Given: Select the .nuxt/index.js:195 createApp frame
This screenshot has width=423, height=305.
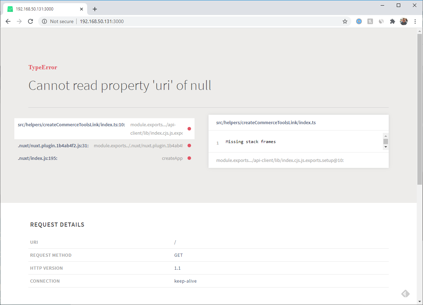Looking at the screenshot, I should (x=104, y=158).
